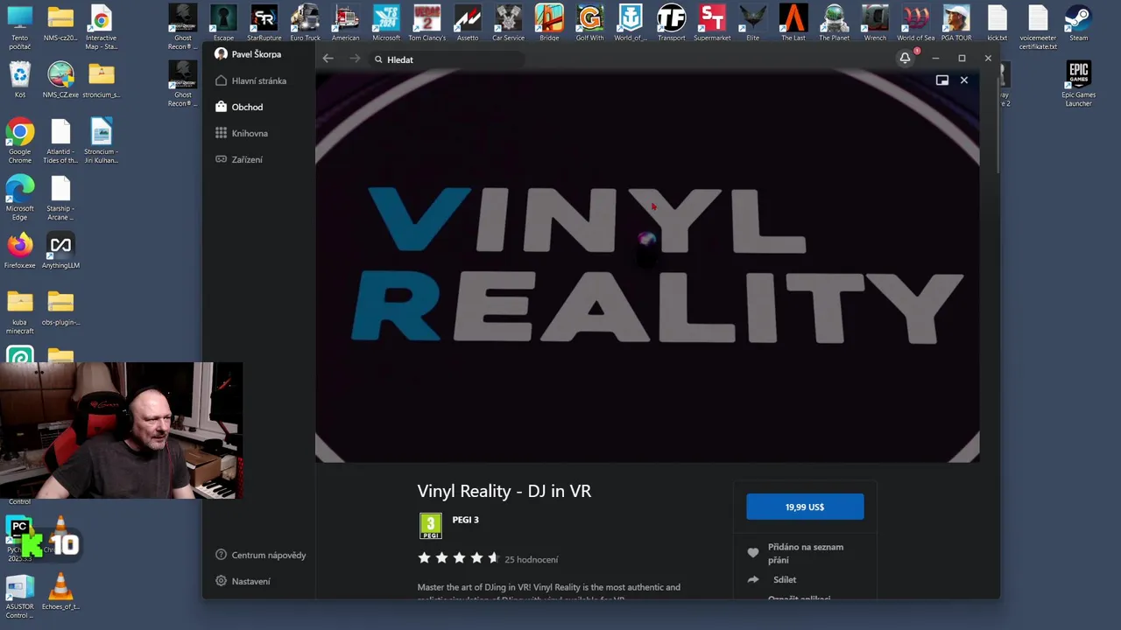1121x630 pixels.
Task: Select Knihovna menu item text
Action: (x=250, y=133)
